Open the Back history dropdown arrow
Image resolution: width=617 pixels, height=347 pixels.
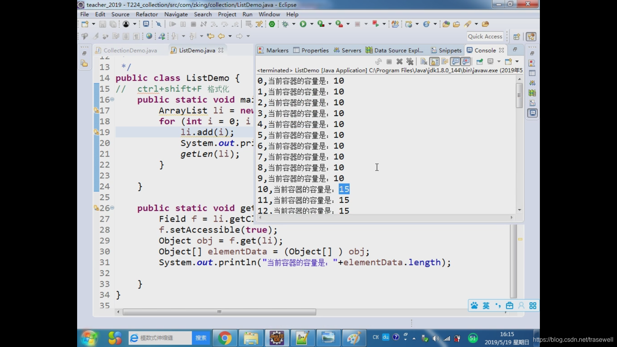click(230, 36)
